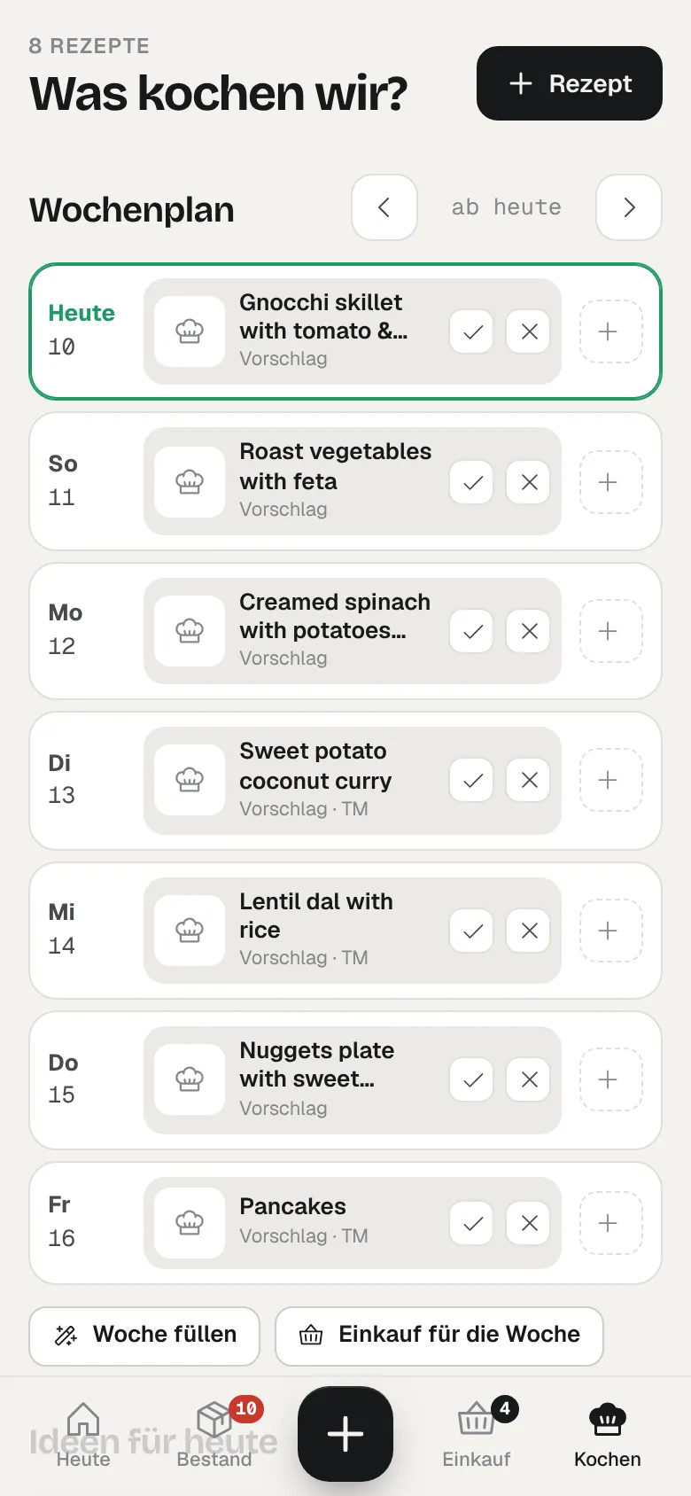Add extra dish to Thursday 15
Screen dimensions: 691x1496
[x=608, y=1079]
